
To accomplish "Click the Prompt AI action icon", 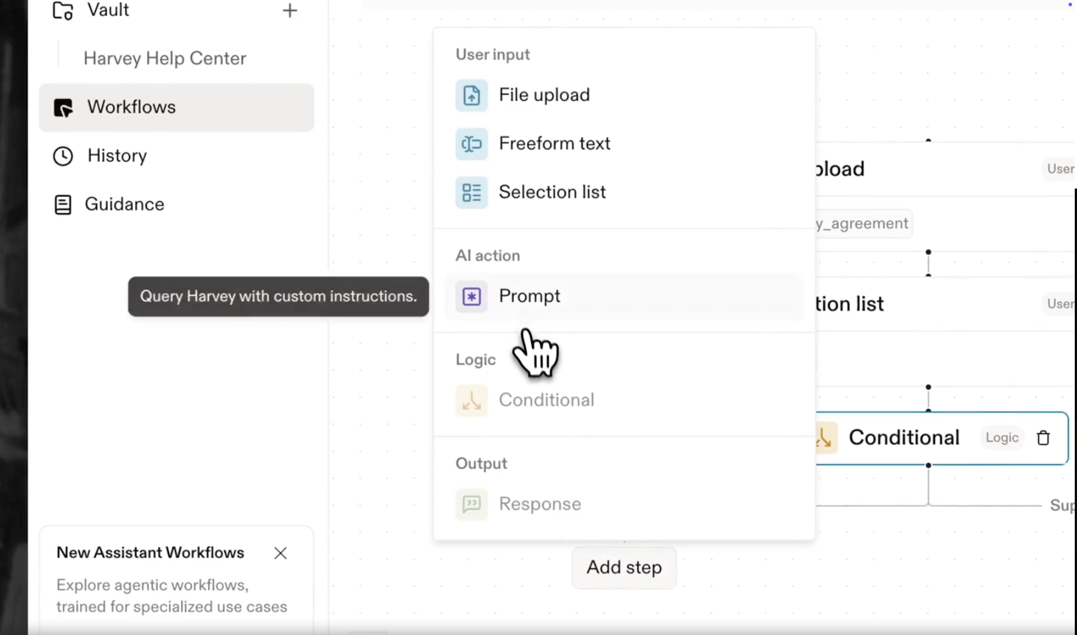I will (471, 297).
